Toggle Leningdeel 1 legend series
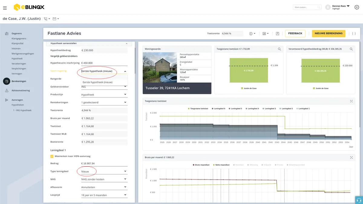This screenshot has width=363, height=204. (x=303, y=108)
